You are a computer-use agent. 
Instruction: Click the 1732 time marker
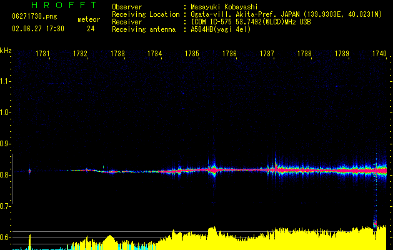(80, 53)
